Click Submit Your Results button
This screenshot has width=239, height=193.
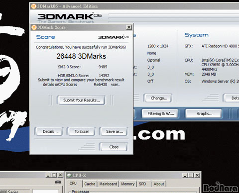coord(81,100)
